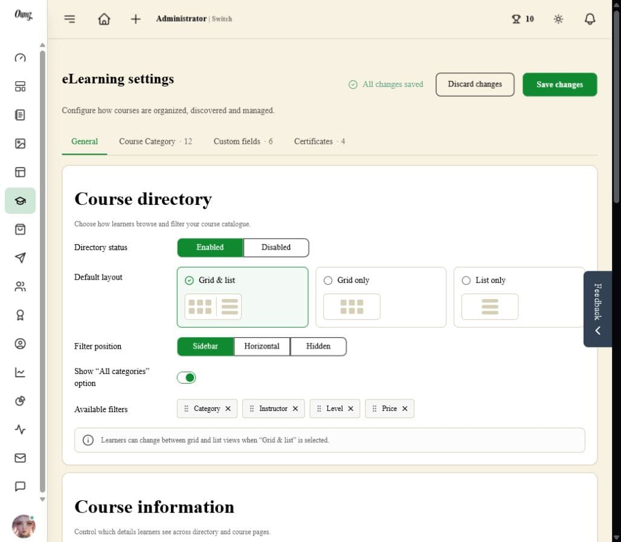Select List only layout option
Viewport: 621px width, 542px height.
pyautogui.click(x=520, y=297)
